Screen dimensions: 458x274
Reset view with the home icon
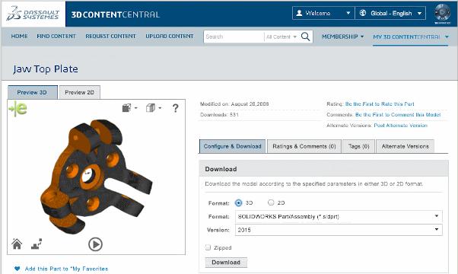point(17,244)
